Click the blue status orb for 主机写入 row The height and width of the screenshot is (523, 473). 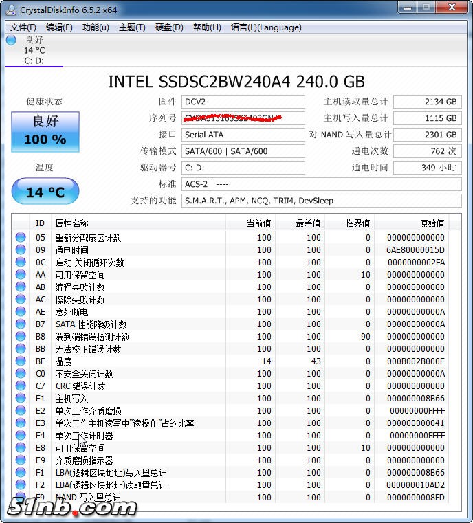tap(21, 399)
